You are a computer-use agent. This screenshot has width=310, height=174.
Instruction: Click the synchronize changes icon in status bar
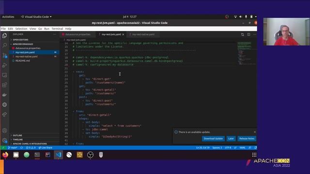point(21,148)
